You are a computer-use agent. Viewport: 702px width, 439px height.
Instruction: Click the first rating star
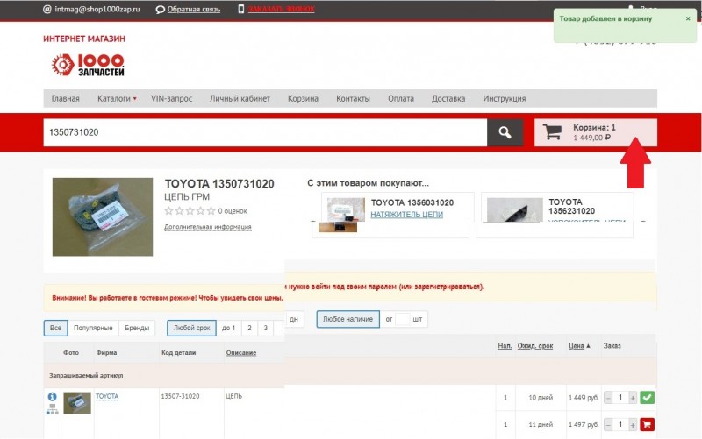tap(168, 210)
